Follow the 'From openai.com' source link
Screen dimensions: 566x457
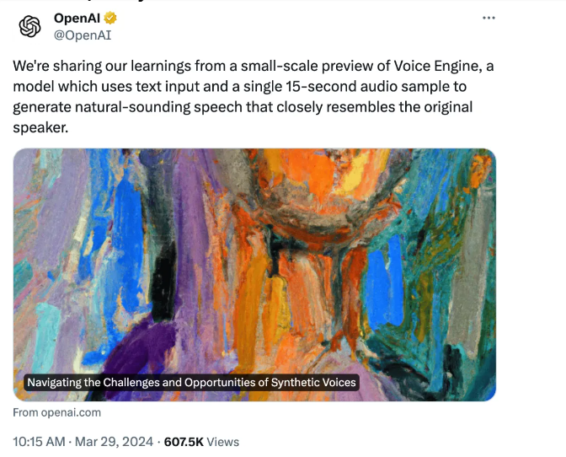click(57, 412)
